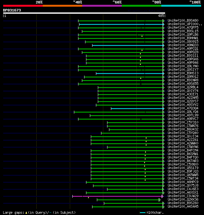The width and height of the screenshot is (204, 215).
Task: Click the green ~80% legend segment
Action: (x=142, y=6)
